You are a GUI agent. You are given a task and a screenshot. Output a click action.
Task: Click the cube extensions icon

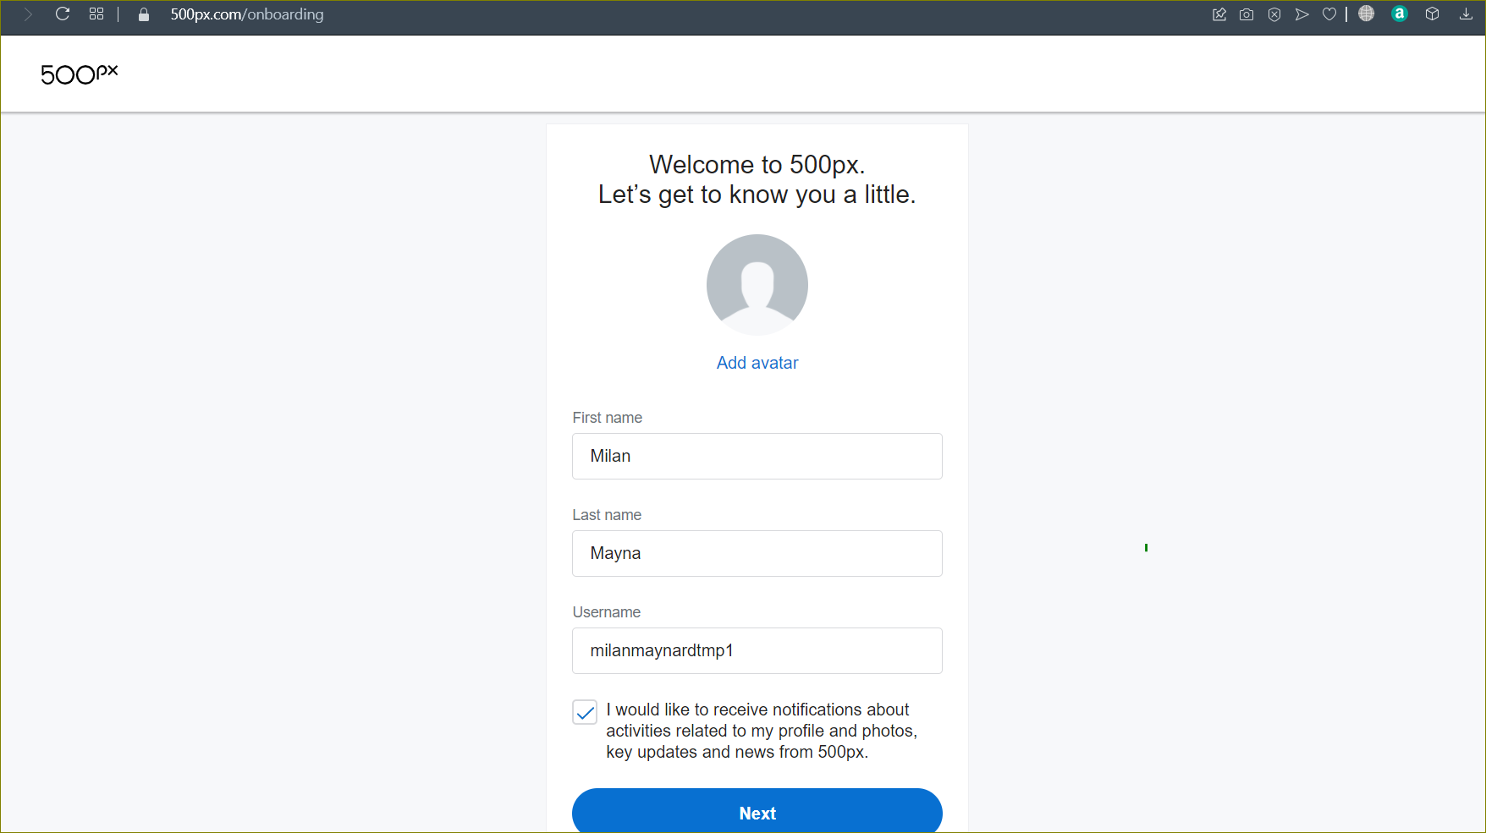pyautogui.click(x=1433, y=14)
